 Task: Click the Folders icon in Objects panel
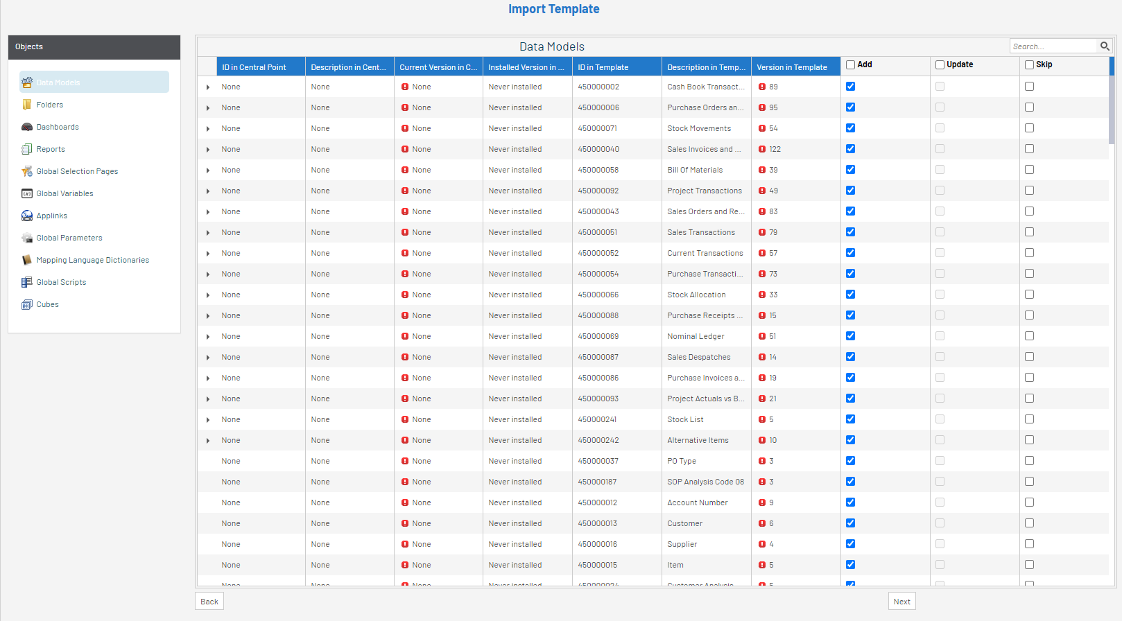(27, 105)
